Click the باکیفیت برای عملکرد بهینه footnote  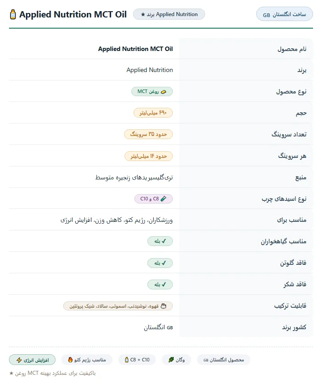point(52,373)
